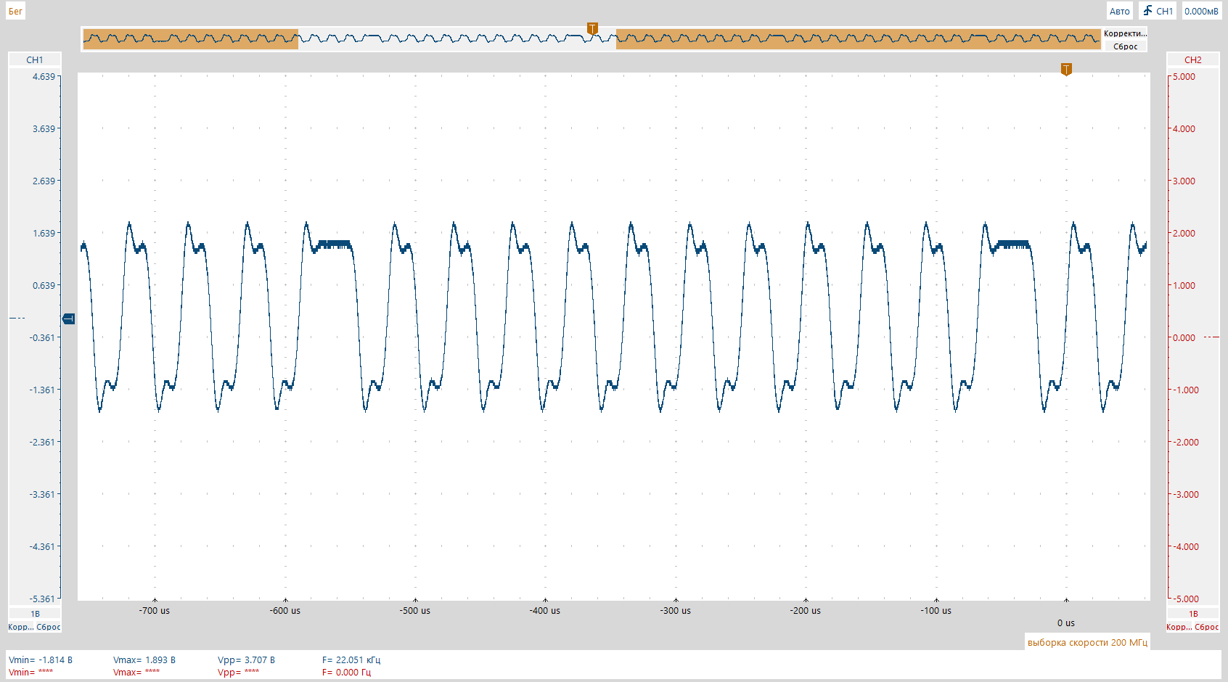Click the red Vmin= **** CH2 readout

(x=30, y=673)
